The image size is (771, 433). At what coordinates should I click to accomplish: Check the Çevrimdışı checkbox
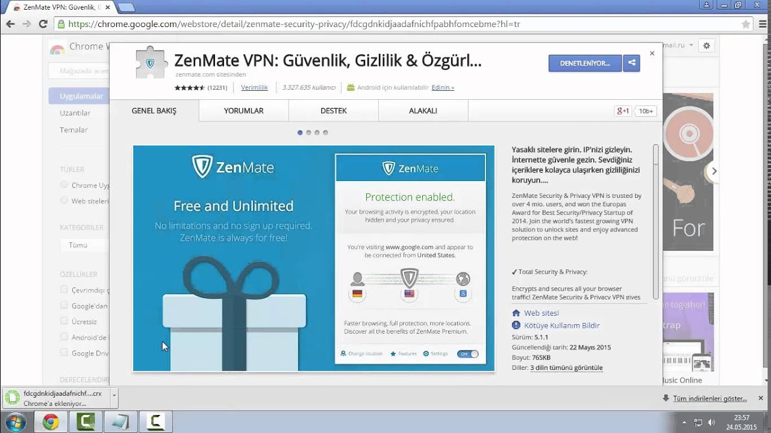click(64, 290)
